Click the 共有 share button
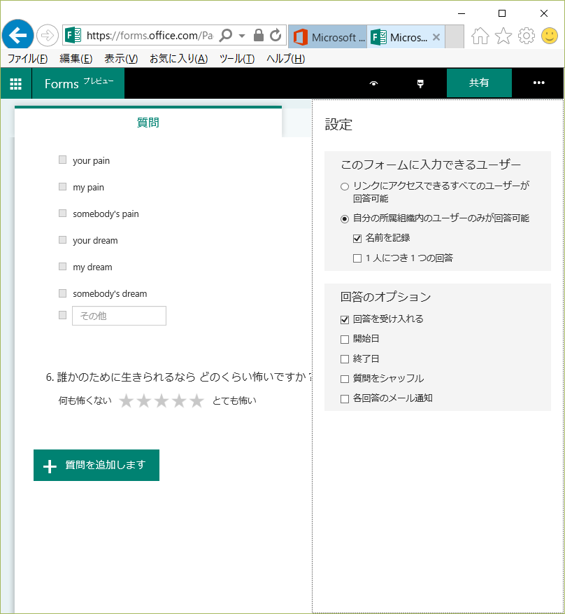565x614 pixels. (x=479, y=83)
